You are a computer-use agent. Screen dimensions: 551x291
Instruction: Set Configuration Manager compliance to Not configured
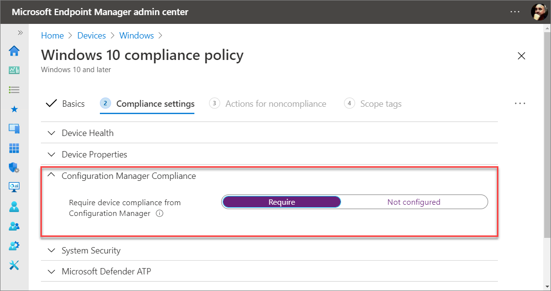coord(414,202)
